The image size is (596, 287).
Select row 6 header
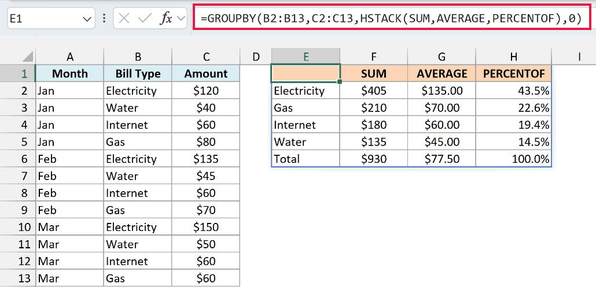pos(17,158)
